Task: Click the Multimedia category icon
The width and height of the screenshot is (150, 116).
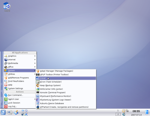Action: click(6, 63)
